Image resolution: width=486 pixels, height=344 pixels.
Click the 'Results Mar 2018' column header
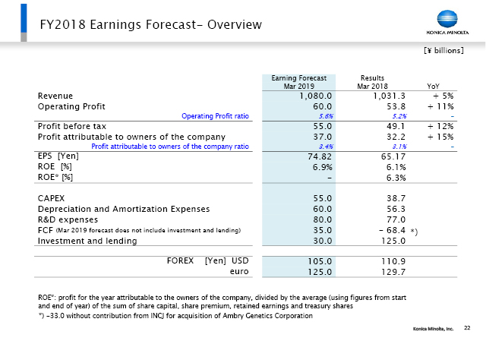pyautogui.click(x=372, y=82)
